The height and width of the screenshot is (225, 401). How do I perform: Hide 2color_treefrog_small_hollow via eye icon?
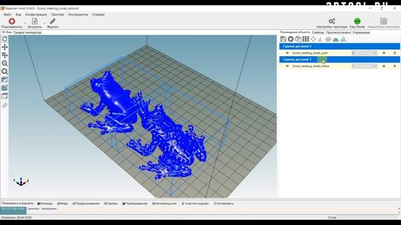click(287, 66)
